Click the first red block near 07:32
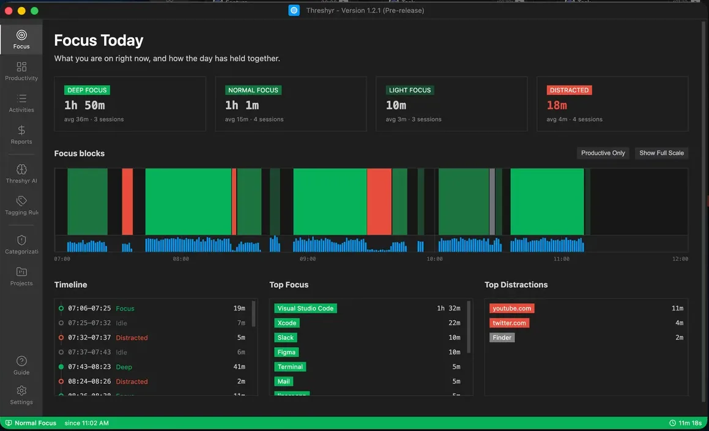 [127, 201]
